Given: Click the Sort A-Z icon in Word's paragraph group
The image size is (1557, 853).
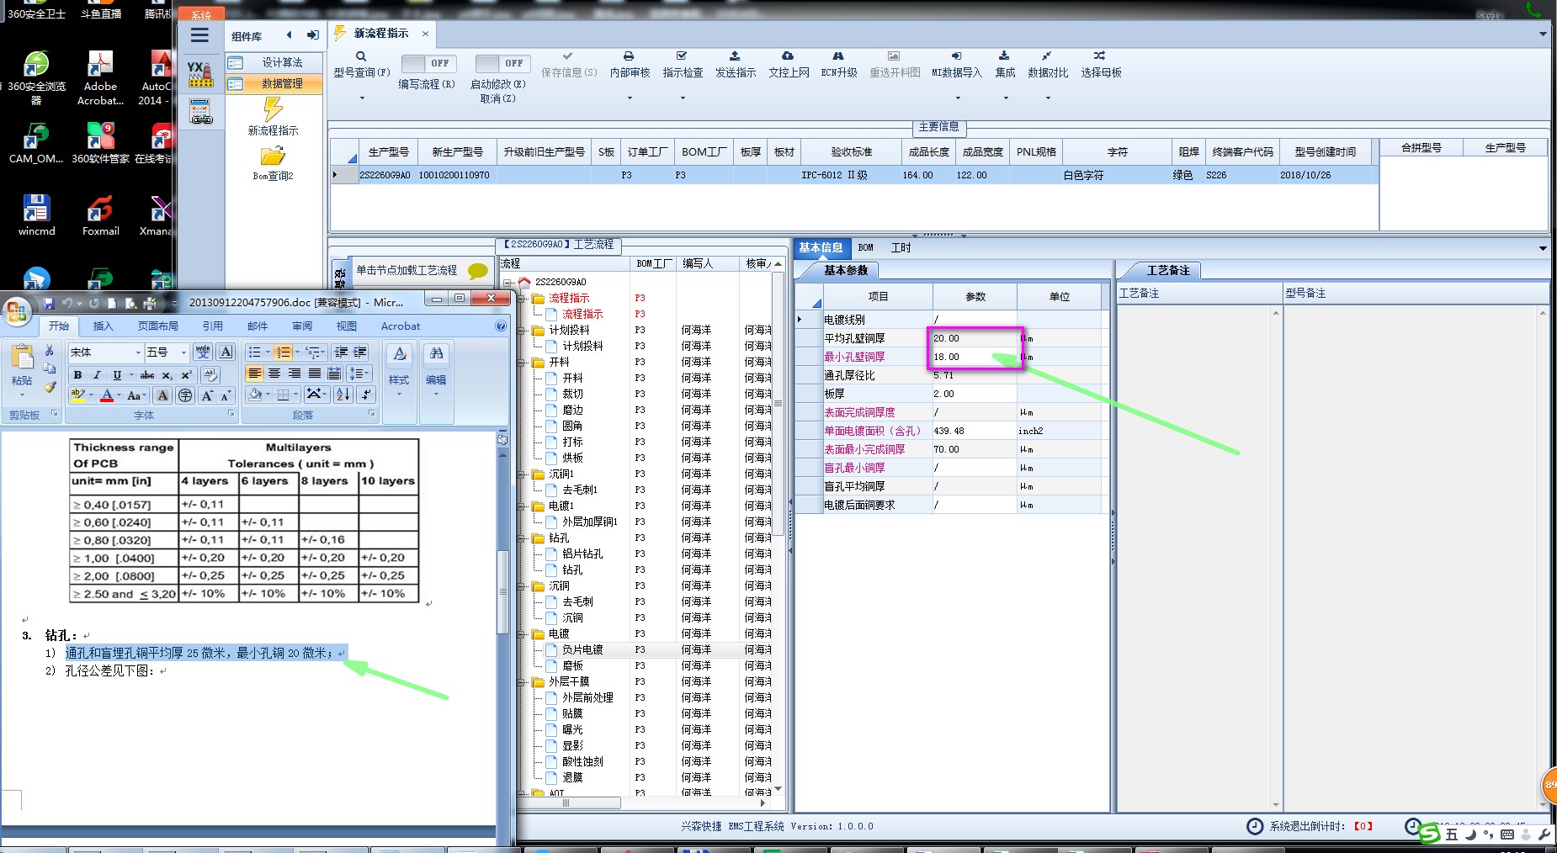Looking at the screenshot, I should click(343, 395).
